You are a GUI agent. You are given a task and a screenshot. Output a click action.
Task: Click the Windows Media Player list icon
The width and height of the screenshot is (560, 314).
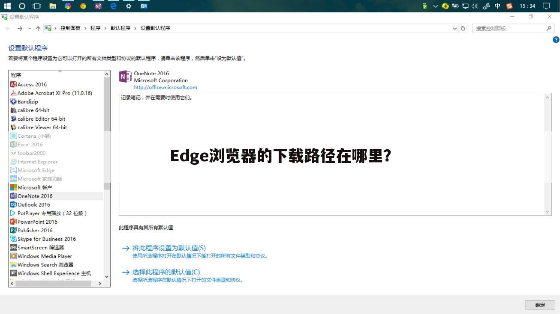tap(13, 256)
